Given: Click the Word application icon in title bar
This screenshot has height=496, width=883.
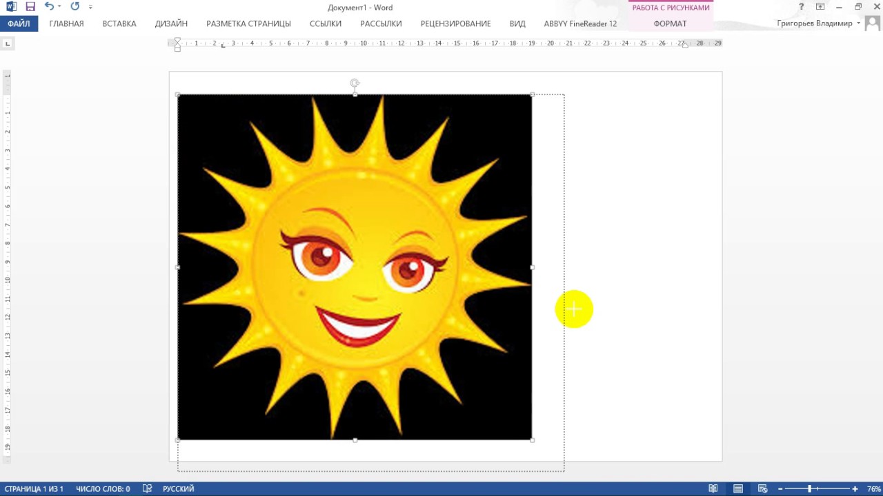Looking at the screenshot, I should point(12,7).
